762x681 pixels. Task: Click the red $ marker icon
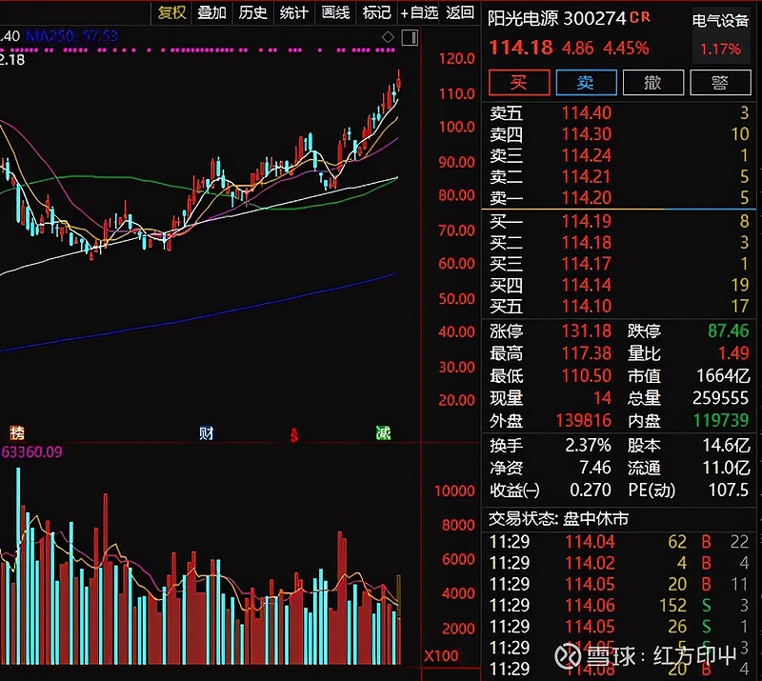[294, 435]
